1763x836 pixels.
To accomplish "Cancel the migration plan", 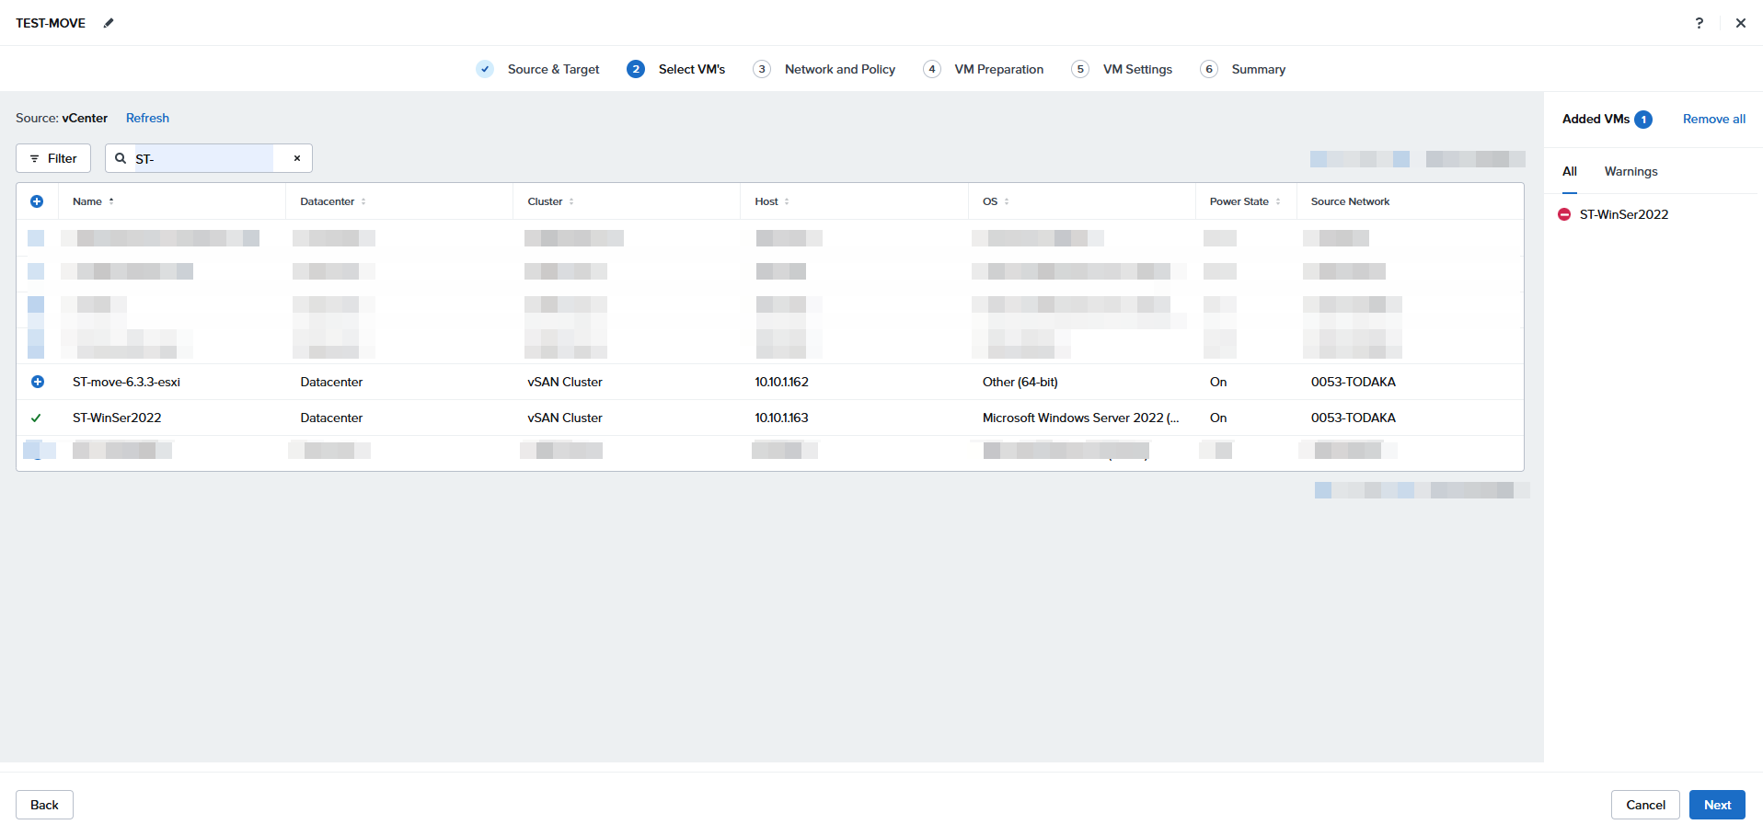I will tap(1645, 805).
